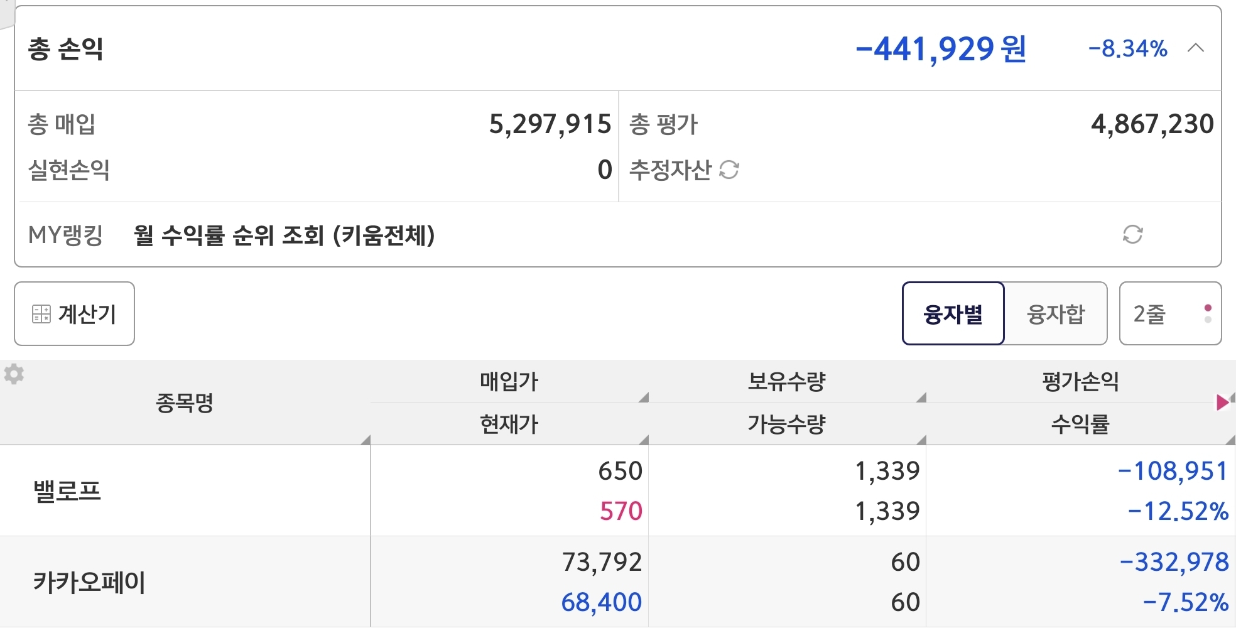Click the 가능수량 column header

point(786,424)
